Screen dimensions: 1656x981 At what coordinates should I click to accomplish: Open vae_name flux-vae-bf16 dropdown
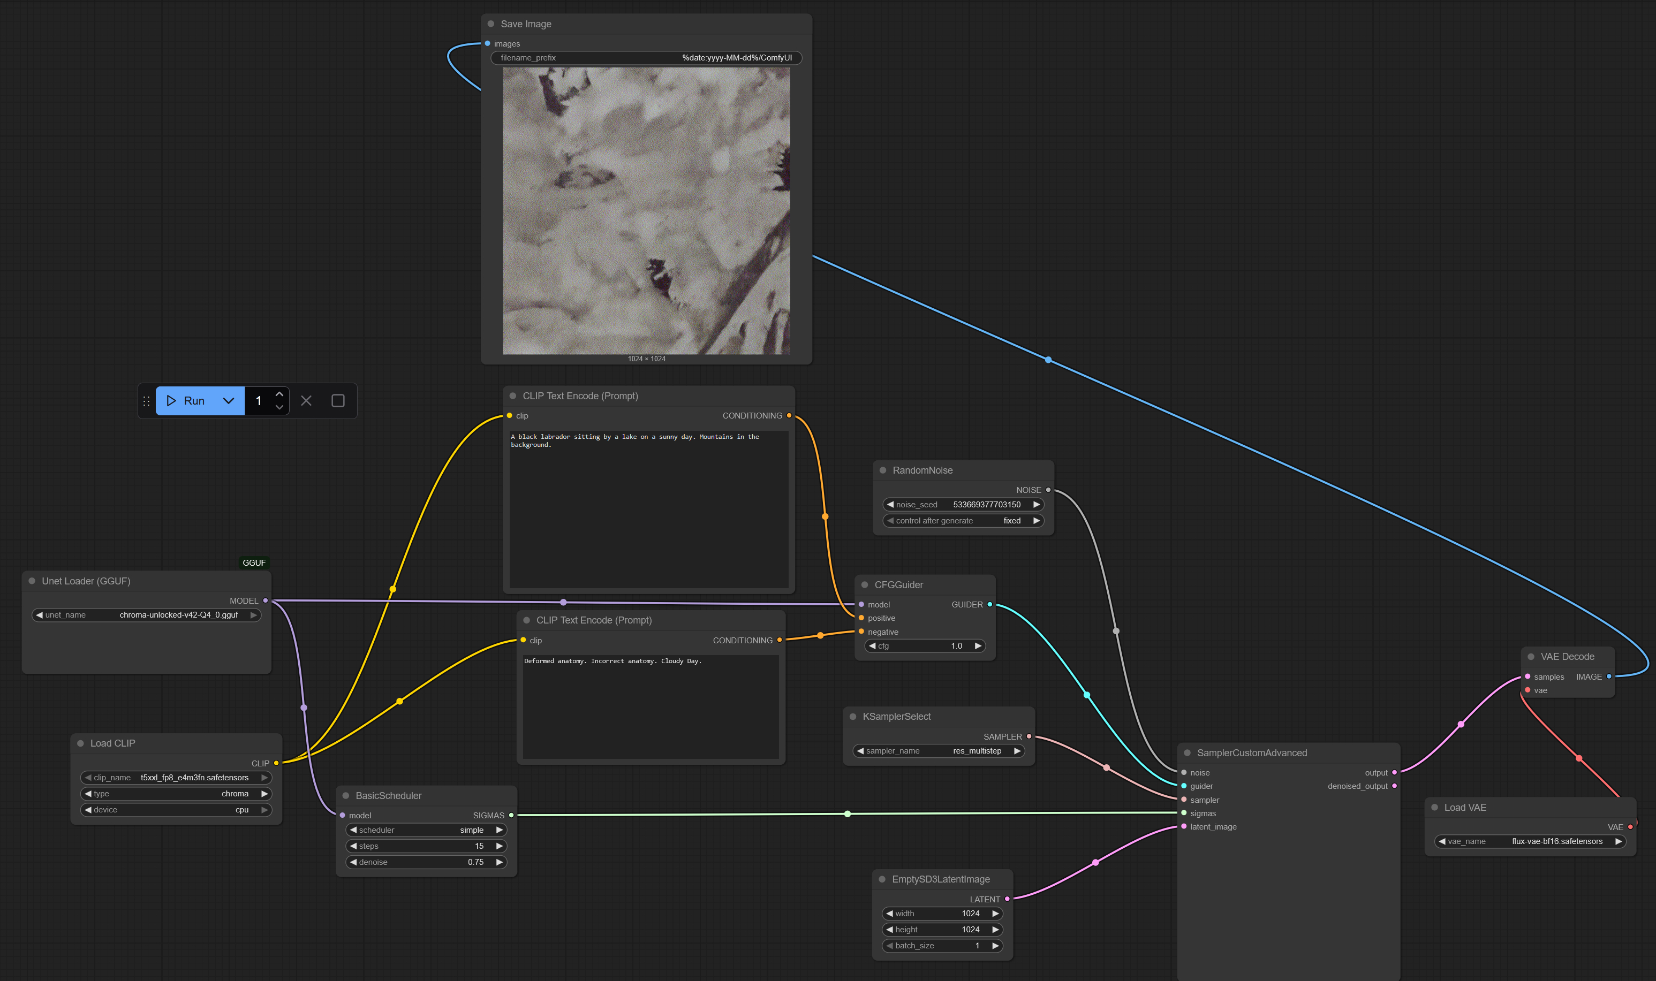click(1530, 841)
